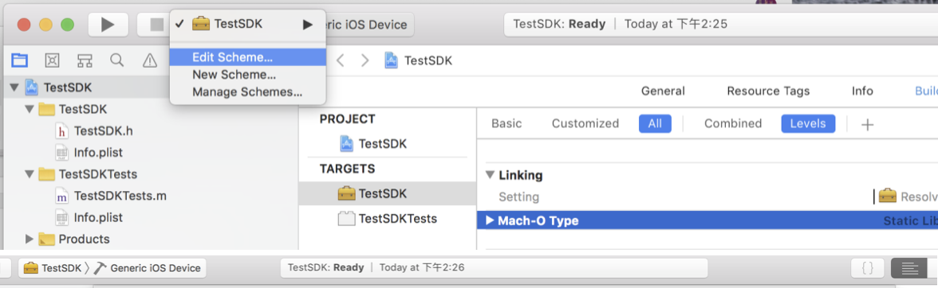Open the Symbol navigator hierarchy icon
Screen dimensions: 938x288
(85, 60)
